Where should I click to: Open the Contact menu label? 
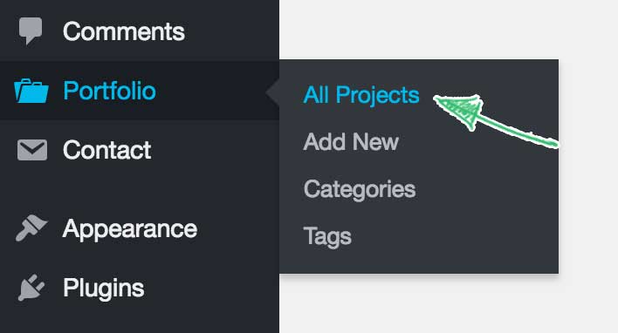tap(106, 150)
